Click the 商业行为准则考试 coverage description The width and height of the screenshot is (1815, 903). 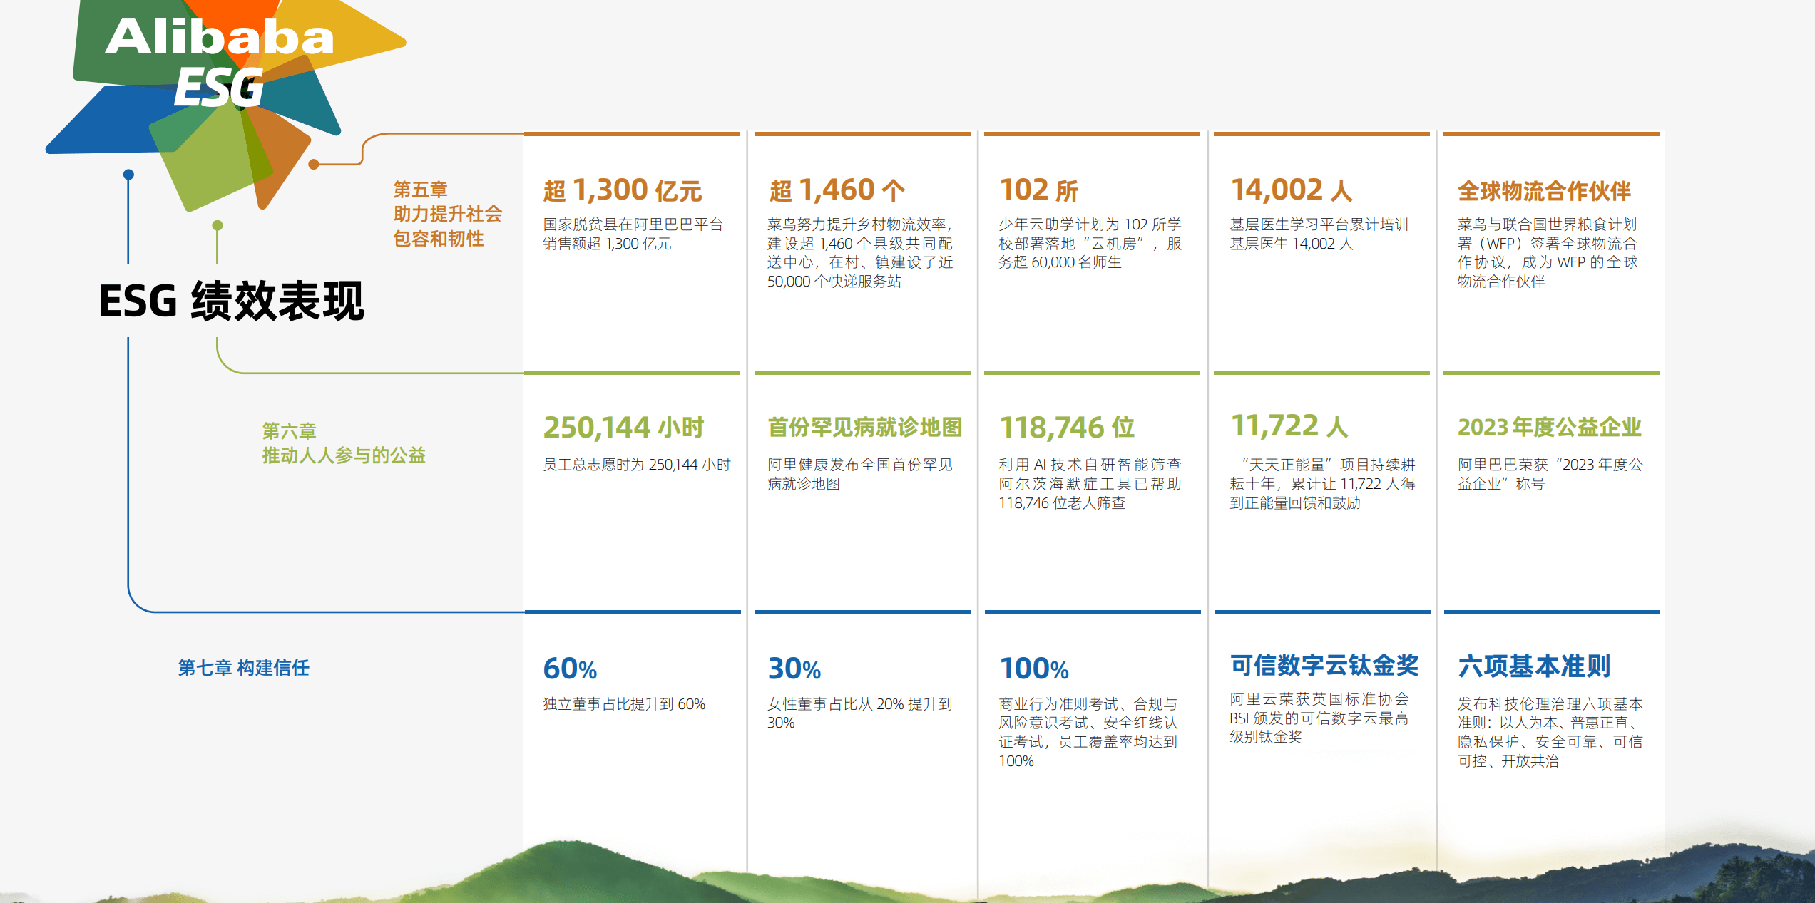click(x=1088, y=733)
